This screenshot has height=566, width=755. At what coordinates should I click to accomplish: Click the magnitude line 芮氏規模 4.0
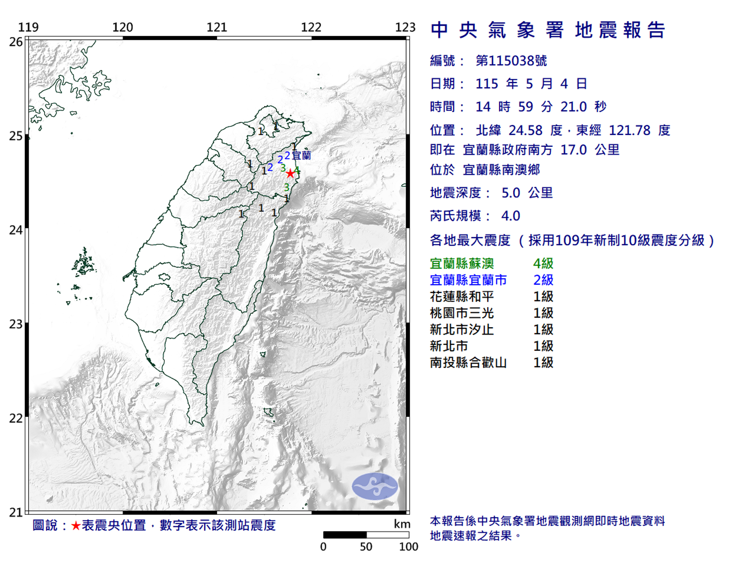coord(475,216)
